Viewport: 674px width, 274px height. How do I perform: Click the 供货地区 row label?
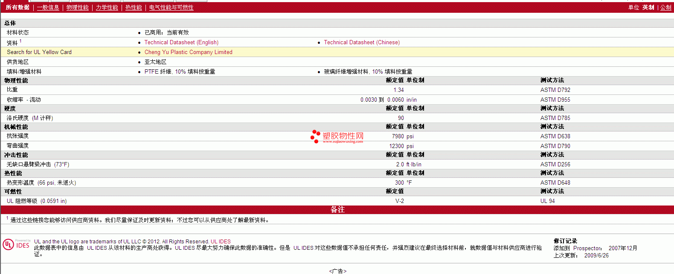click(x=18, y=62)
